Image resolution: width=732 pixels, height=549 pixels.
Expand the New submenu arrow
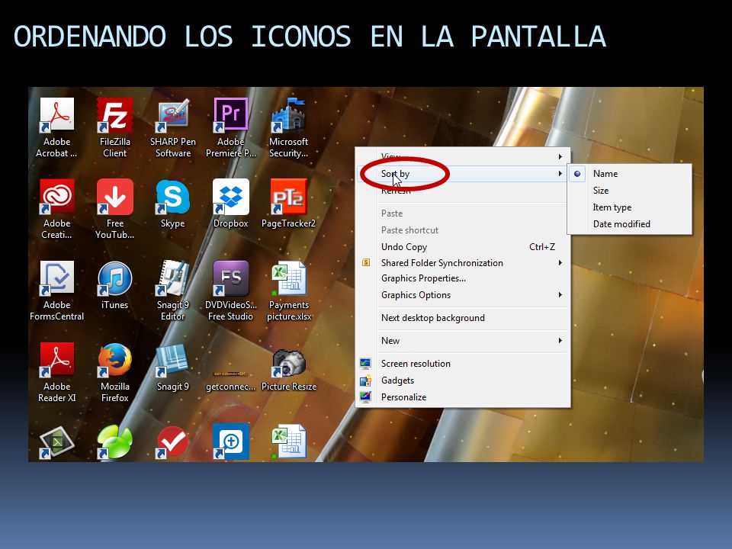560,341
